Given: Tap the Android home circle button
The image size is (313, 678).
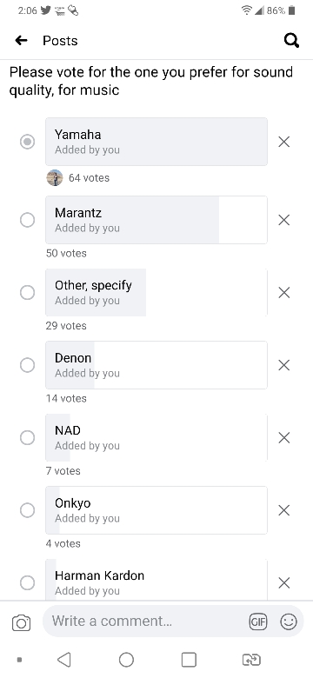Looking at the screenshot, I should [126, 660].
